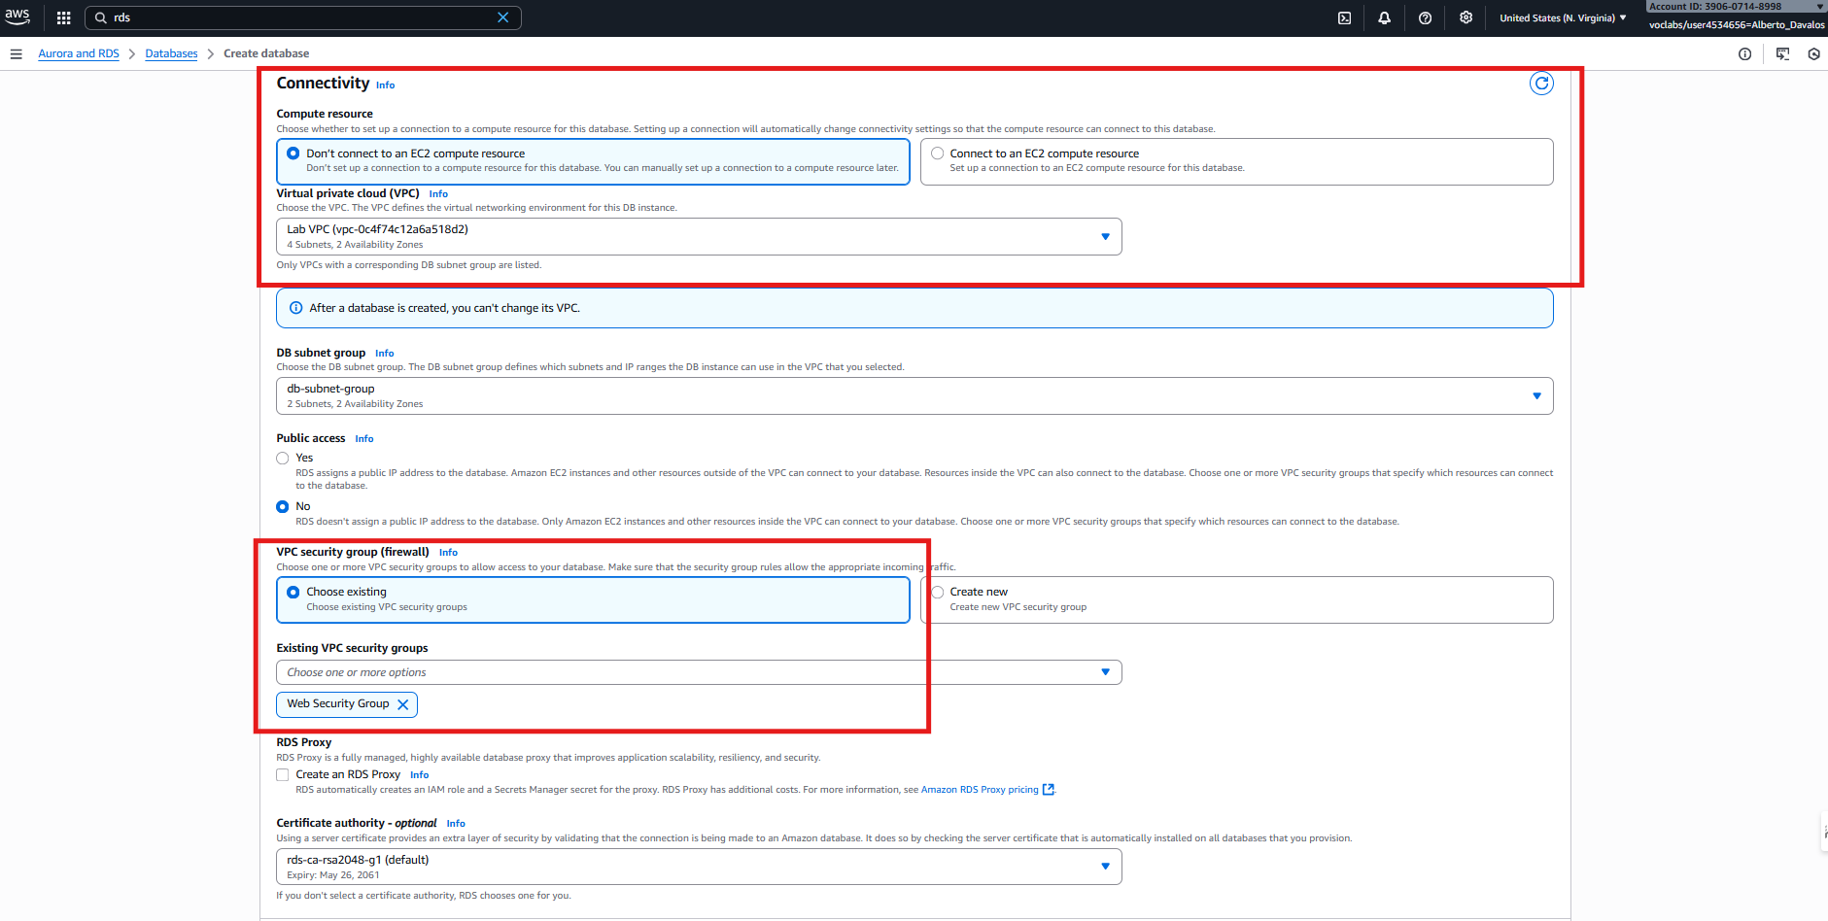Image resolution: width=1828 pixels, height=921 pixels.
Task: Refresh the Connectivity section
Action: click(1540, 84)
